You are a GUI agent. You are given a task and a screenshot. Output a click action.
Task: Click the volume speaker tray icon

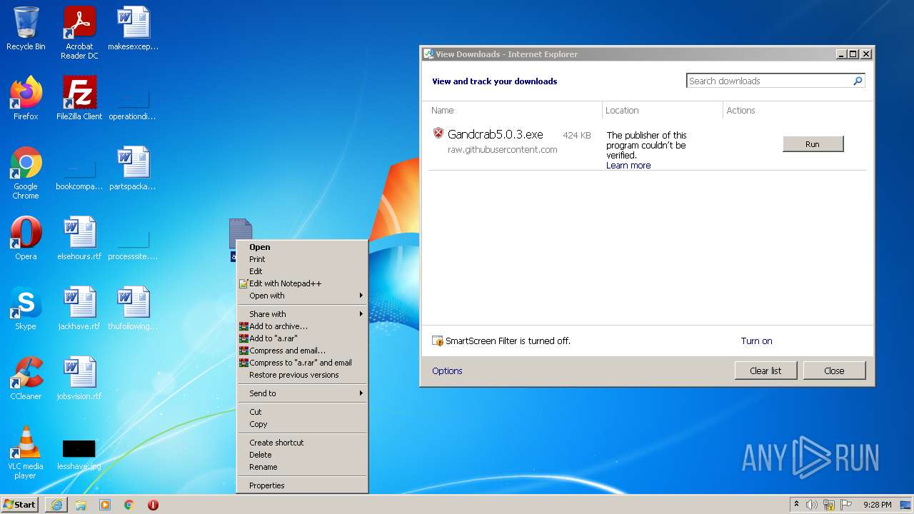(812, 505)
